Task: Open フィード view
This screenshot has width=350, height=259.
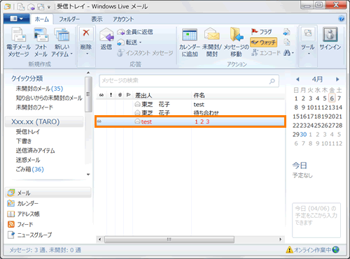Action: point(20,224)
